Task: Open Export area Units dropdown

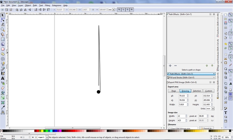Action: point(213,108)
